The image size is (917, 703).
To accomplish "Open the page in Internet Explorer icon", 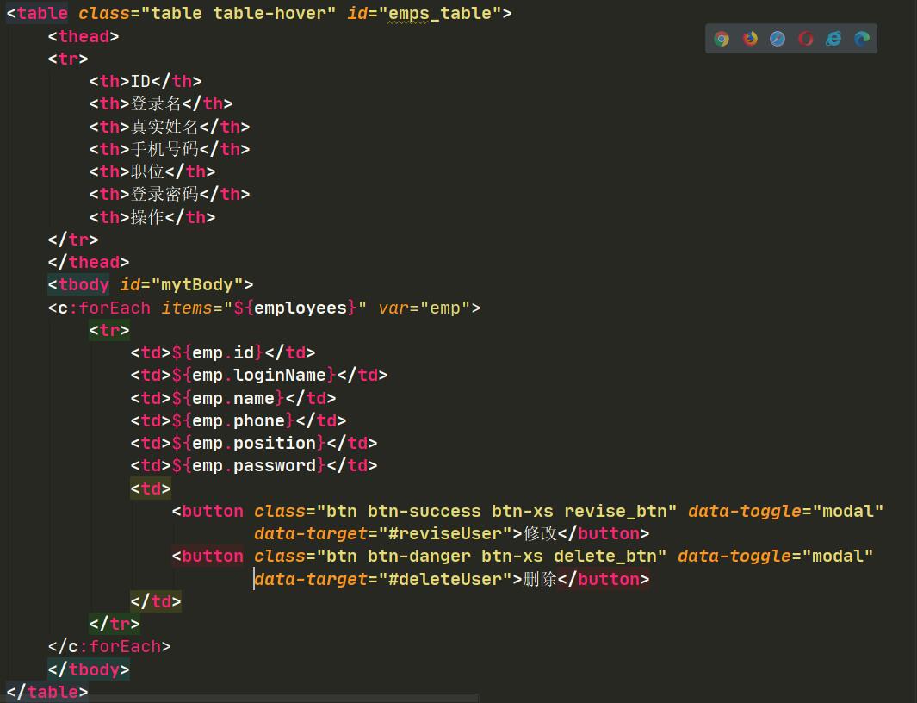I will (833, 39).
